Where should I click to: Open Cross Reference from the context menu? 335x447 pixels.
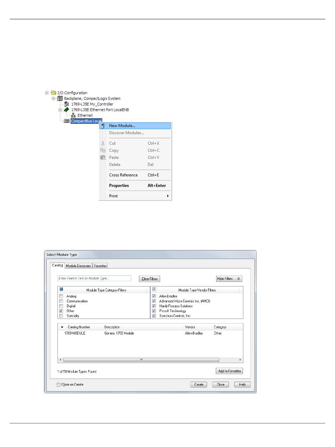(x=135, y=175)
